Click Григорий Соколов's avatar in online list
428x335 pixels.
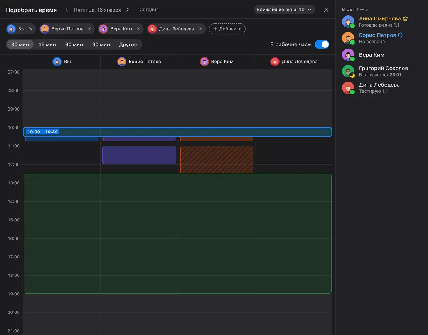[348, 71]
